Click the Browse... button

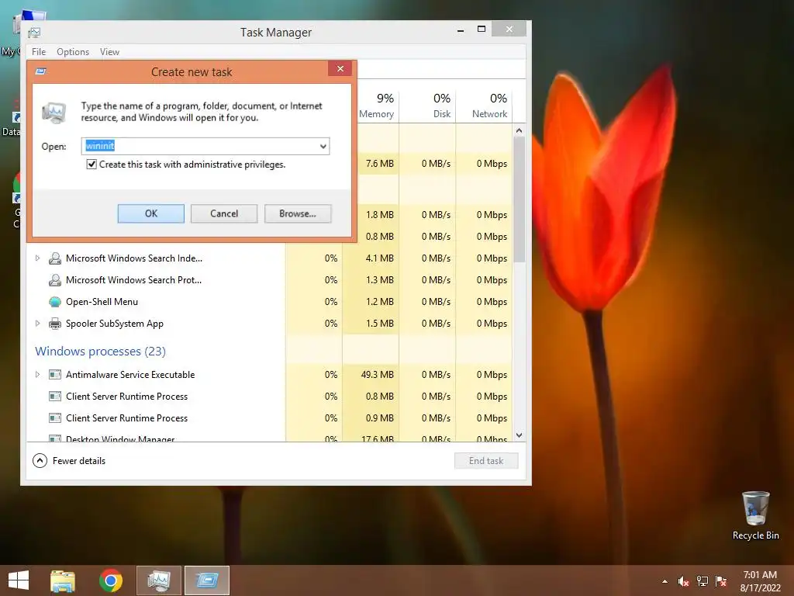pos(298,214)
